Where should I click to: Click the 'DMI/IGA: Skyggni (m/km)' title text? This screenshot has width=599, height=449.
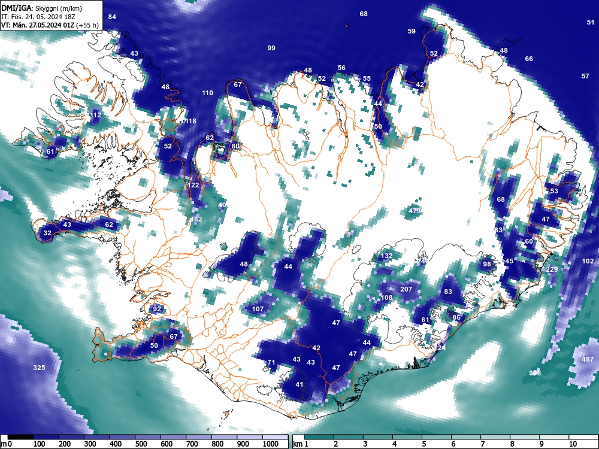[x=42, y=8]
